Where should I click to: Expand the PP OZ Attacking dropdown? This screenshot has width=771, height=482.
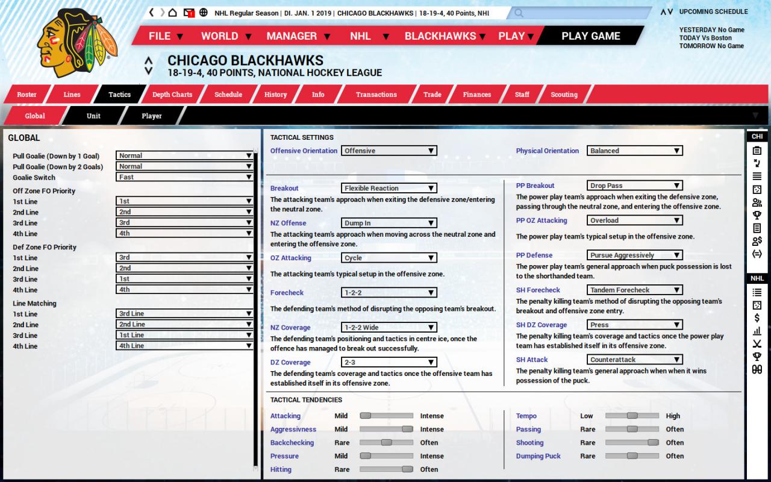634,220
